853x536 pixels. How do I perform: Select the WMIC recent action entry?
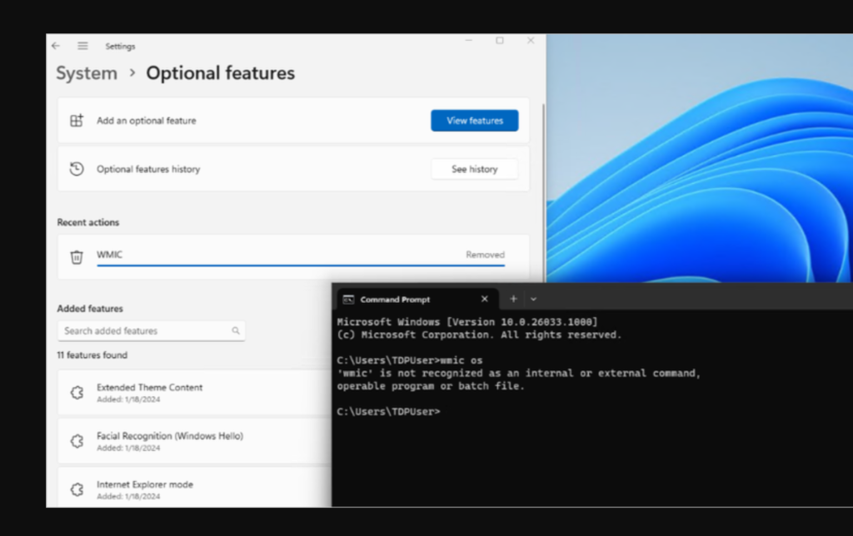coord(293,256)
